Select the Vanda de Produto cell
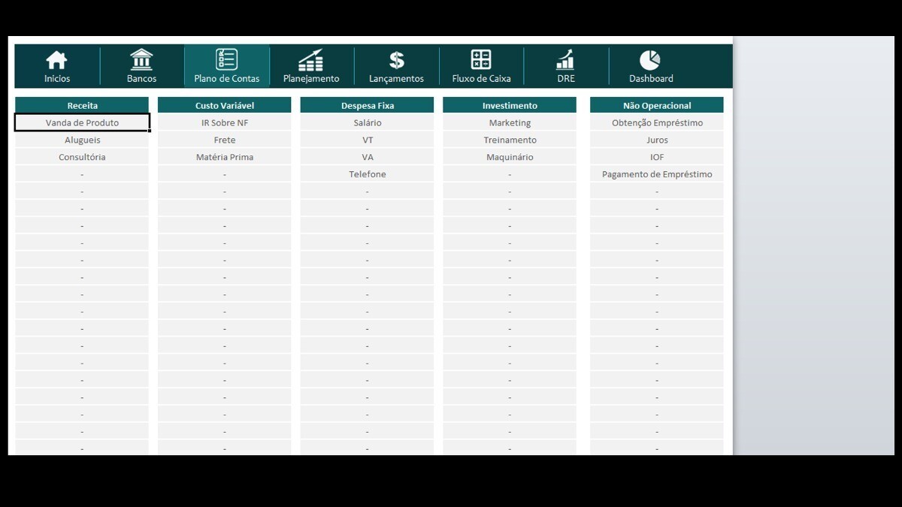This screenshot has height=507, width=902. coord(82,122)
